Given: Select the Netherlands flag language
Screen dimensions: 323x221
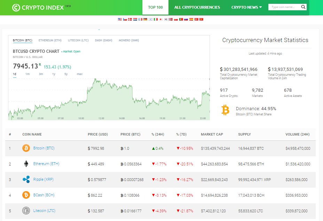Looking at the screenshot, I should [x=135, y=19].
